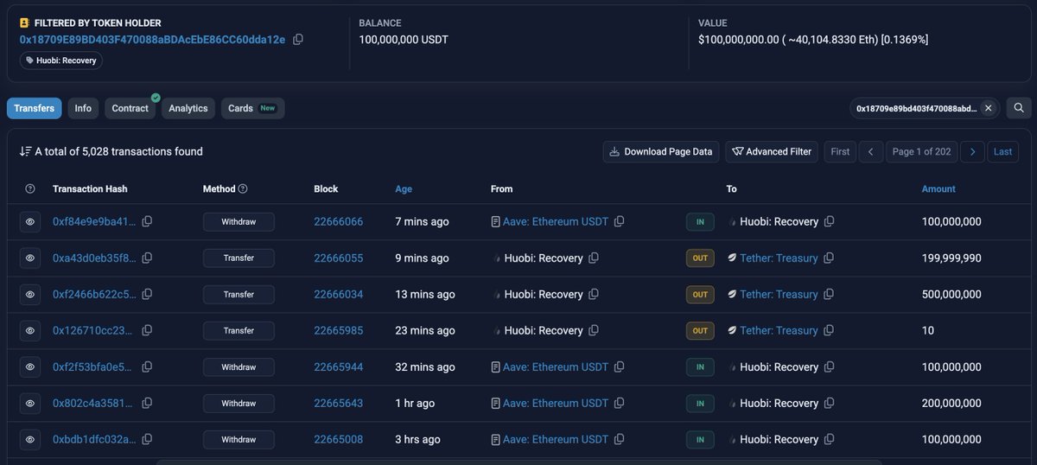
Task: Preview transaction 0xa43d0eb35f8 with eye icon
Action: (x=30, y=258)
